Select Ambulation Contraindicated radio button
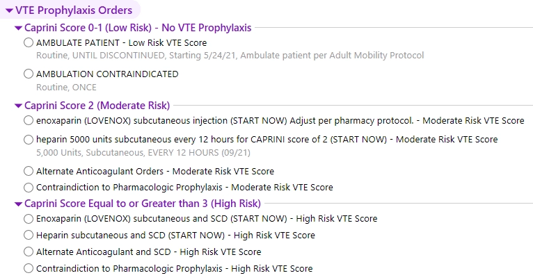Image resolution: width=533 pixels, height=280 pixels. (28, 74)
